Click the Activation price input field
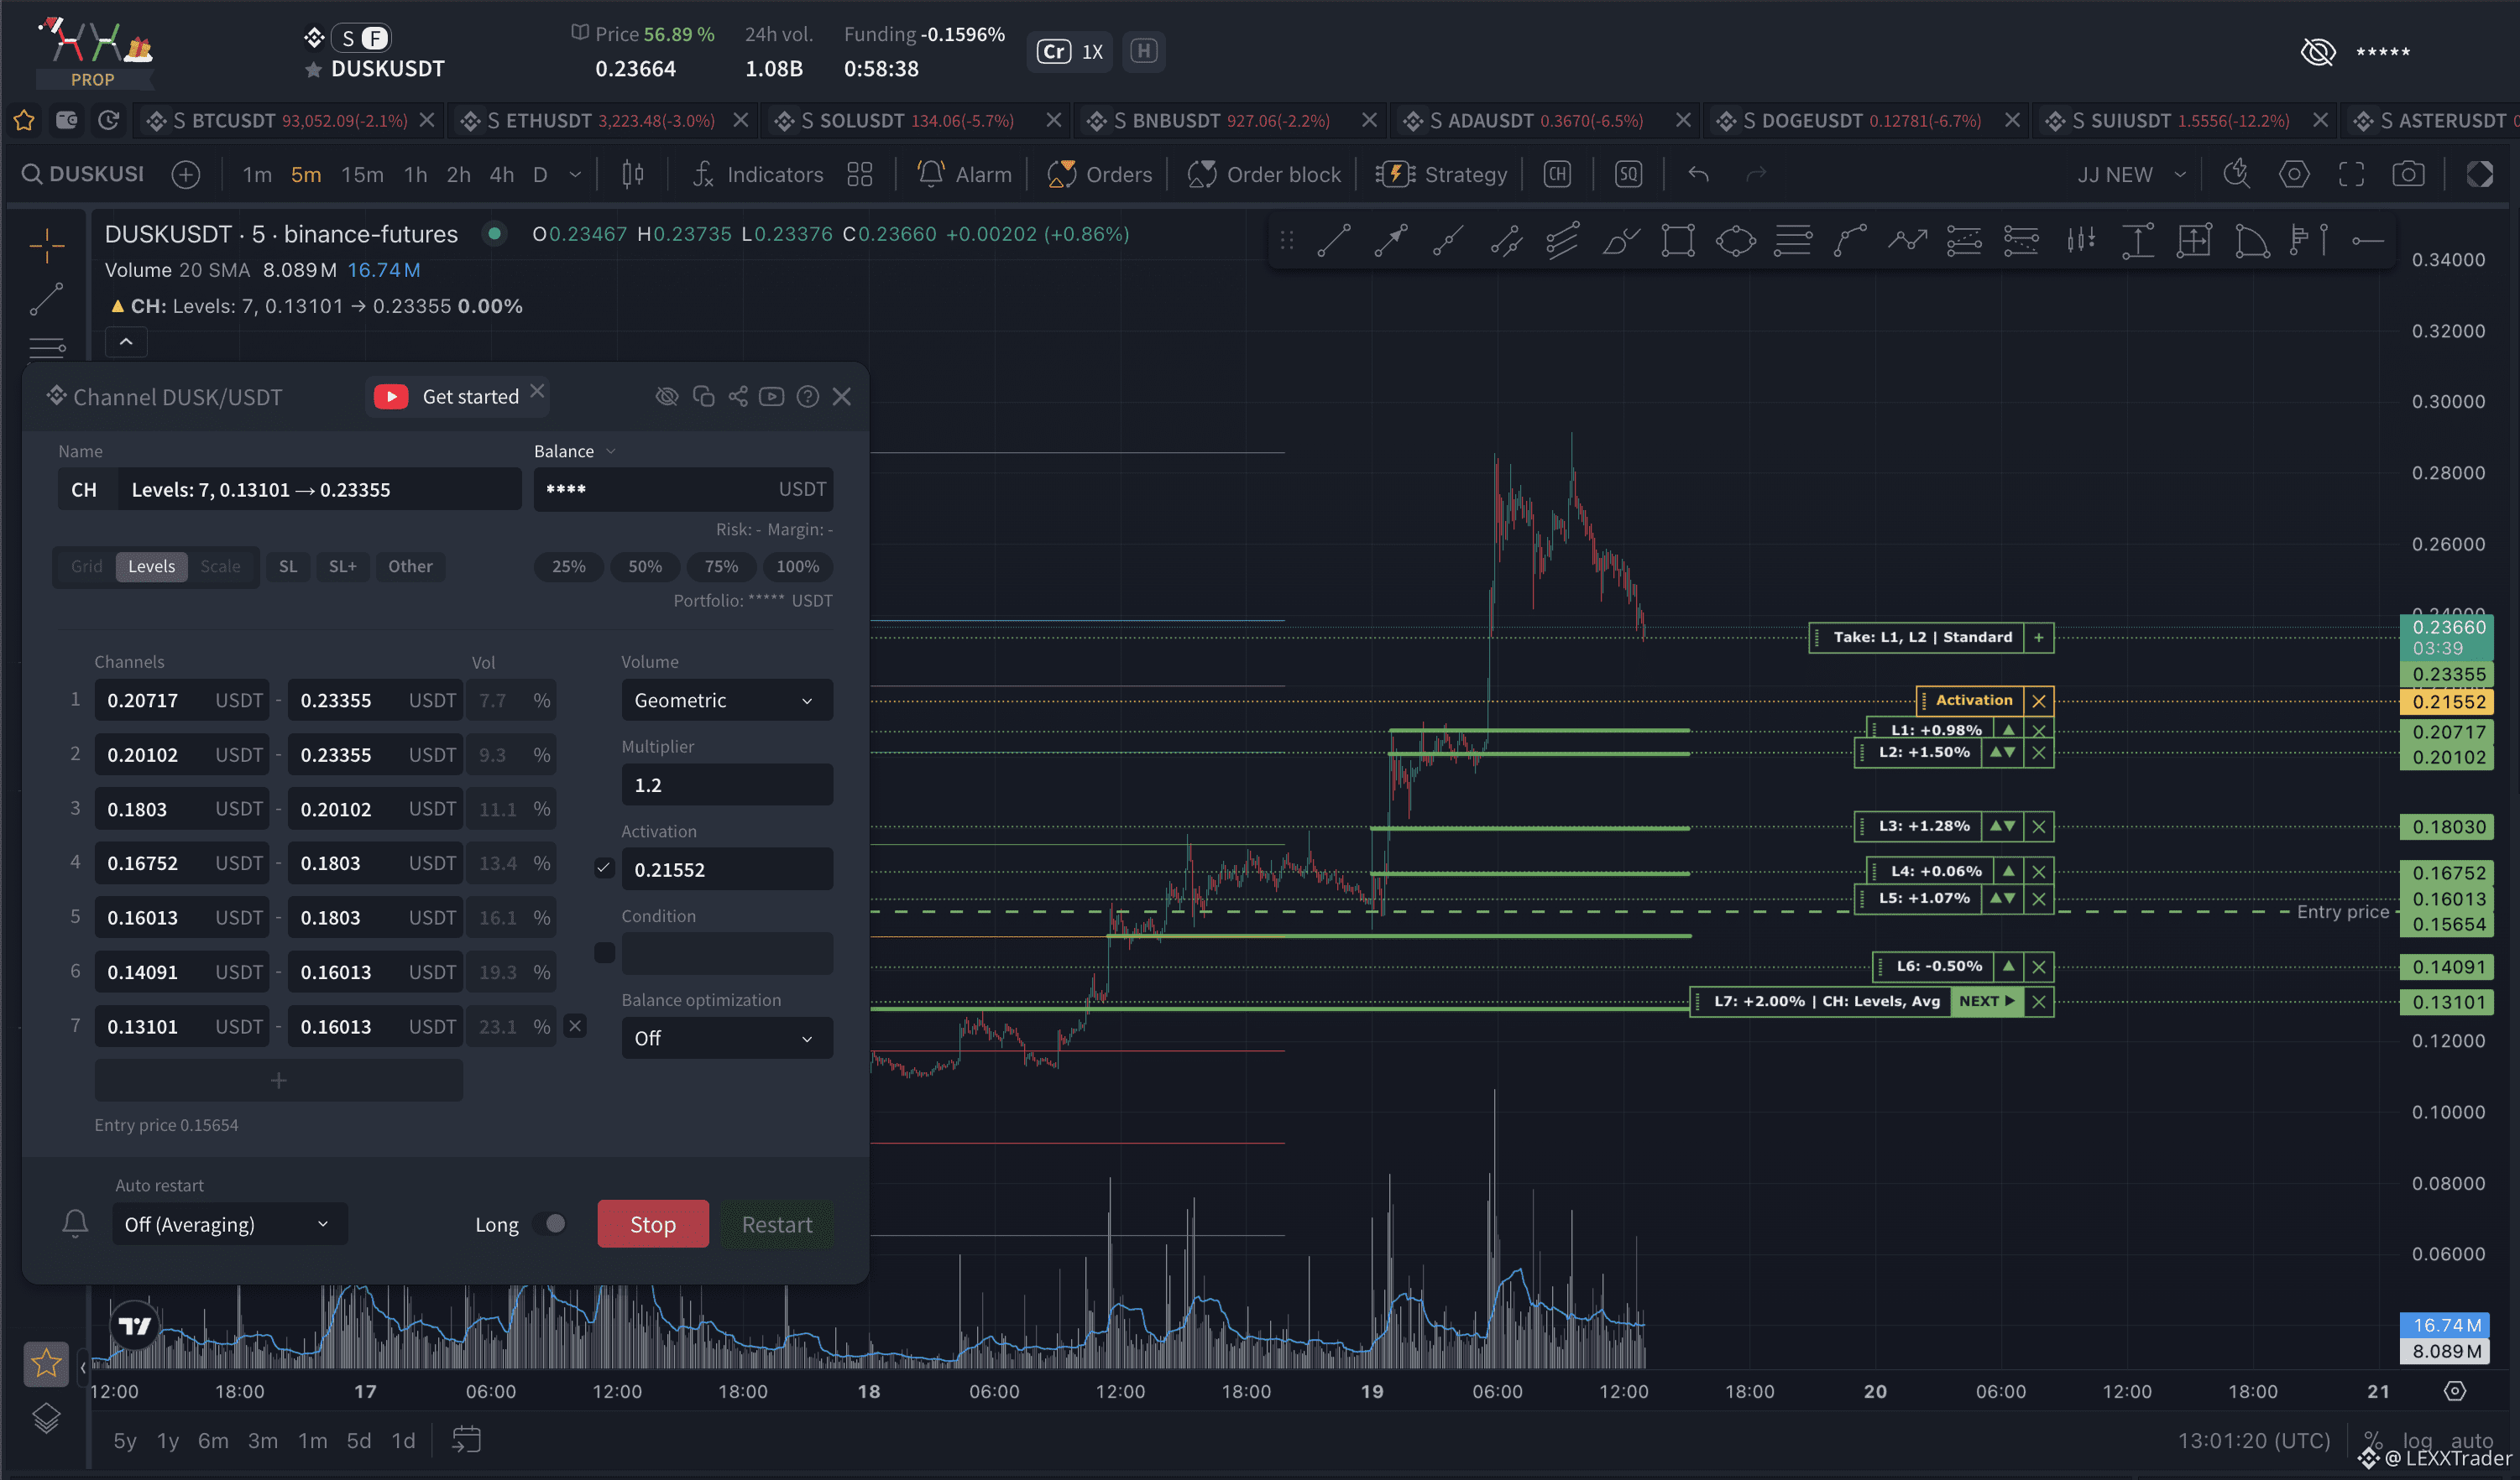 (726, 869)
